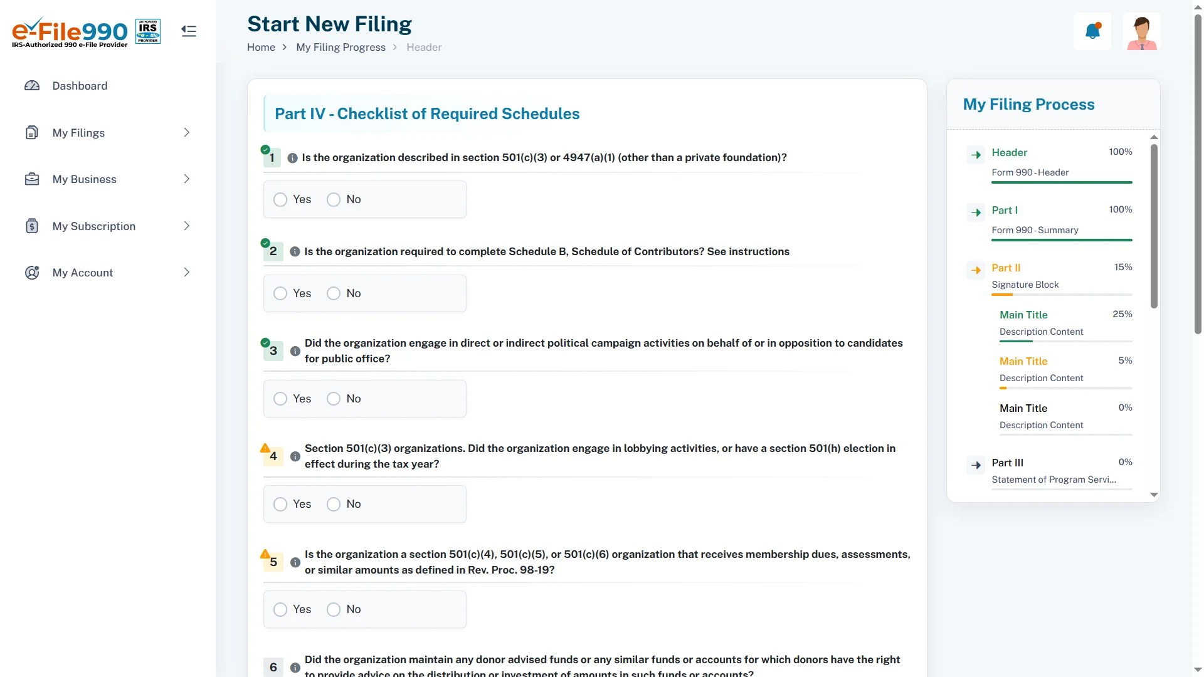Click the notification bell icon

click(1092, 31)
